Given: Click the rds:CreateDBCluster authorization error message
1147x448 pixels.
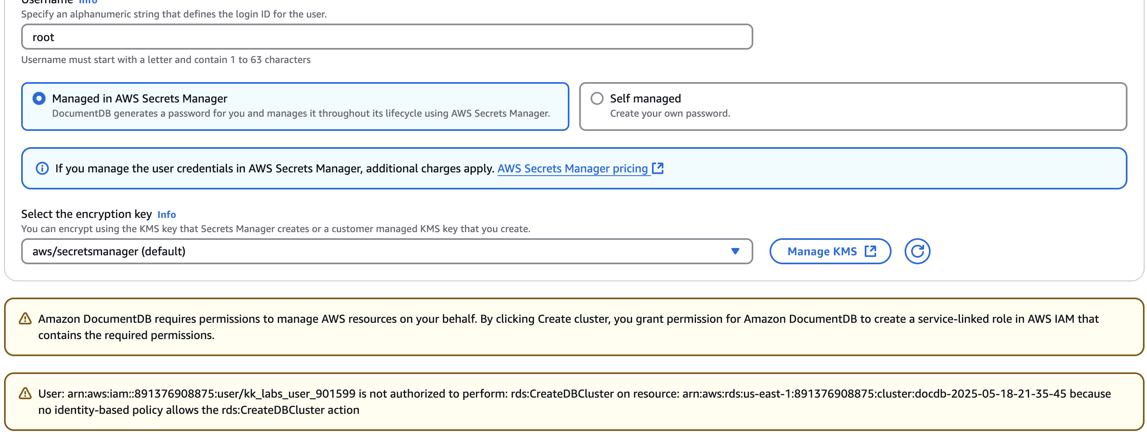Looking at the screenshot, I should coord(573,401).
